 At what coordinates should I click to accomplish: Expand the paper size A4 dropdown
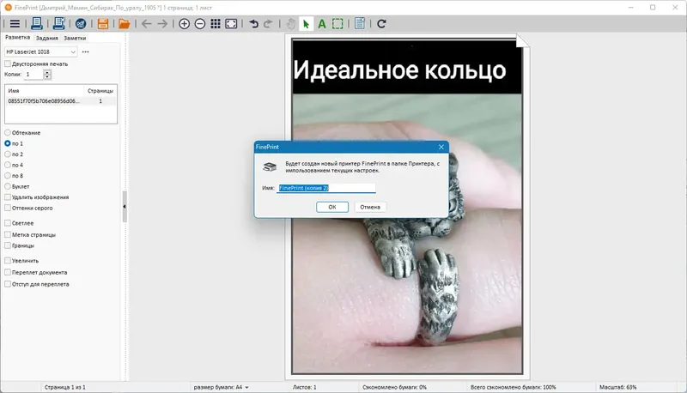(x=222, y=387)
